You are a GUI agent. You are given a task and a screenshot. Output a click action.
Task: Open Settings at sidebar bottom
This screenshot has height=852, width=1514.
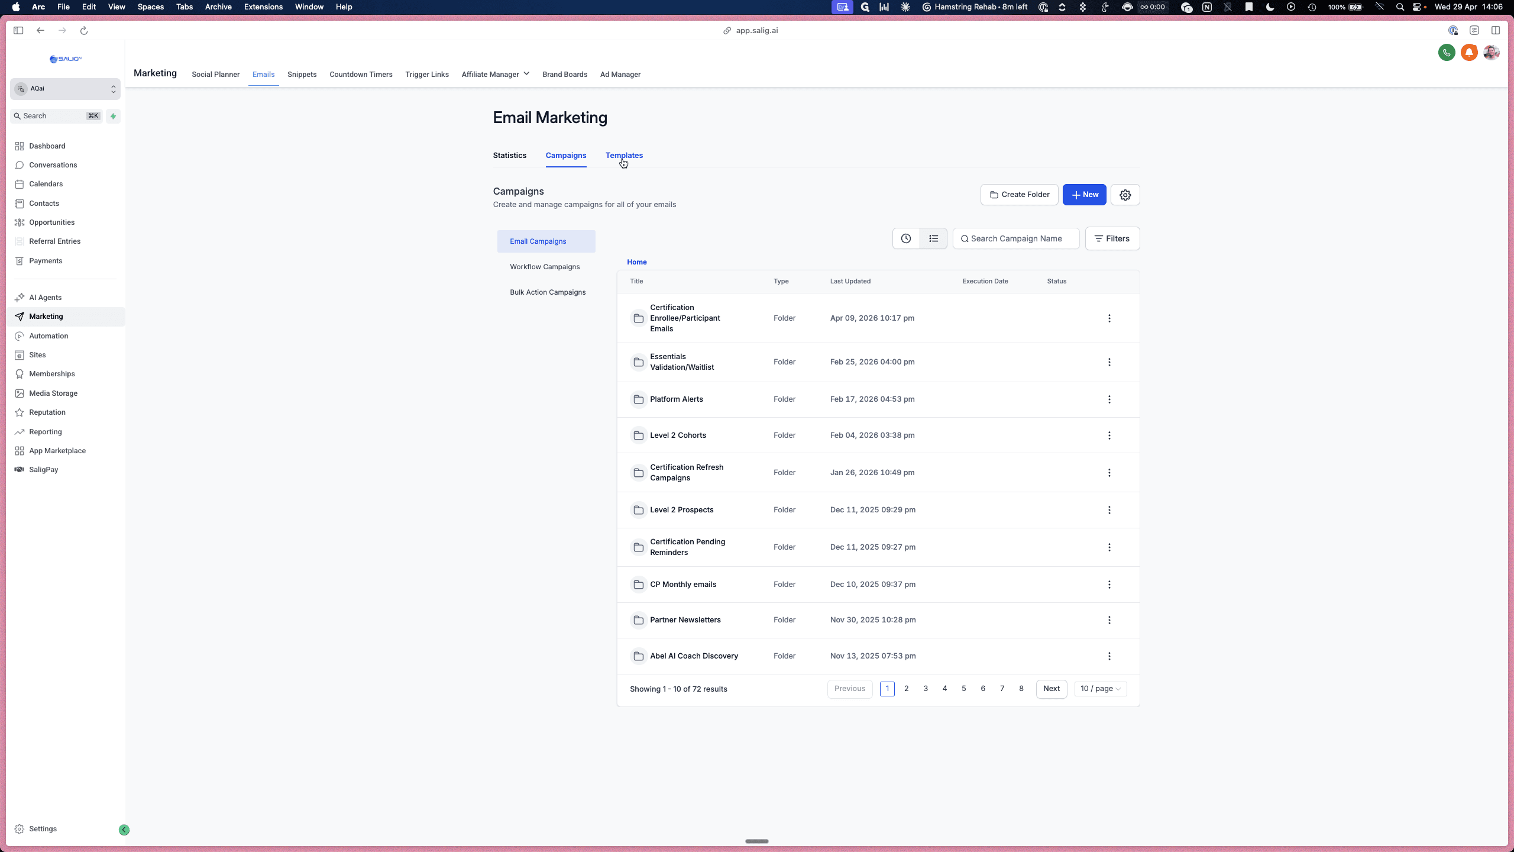pyautogui.click(x=43, y=829)
